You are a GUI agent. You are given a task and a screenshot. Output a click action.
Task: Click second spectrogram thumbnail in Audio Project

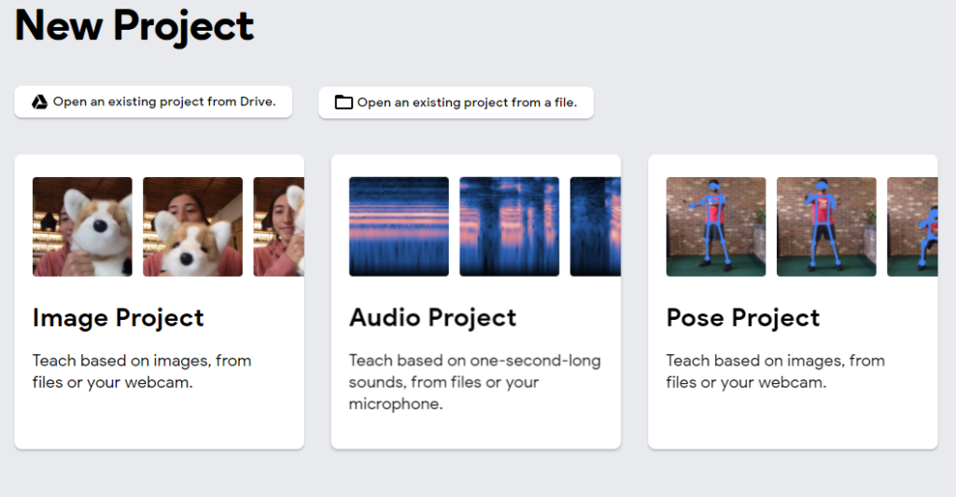pos(509,227)
